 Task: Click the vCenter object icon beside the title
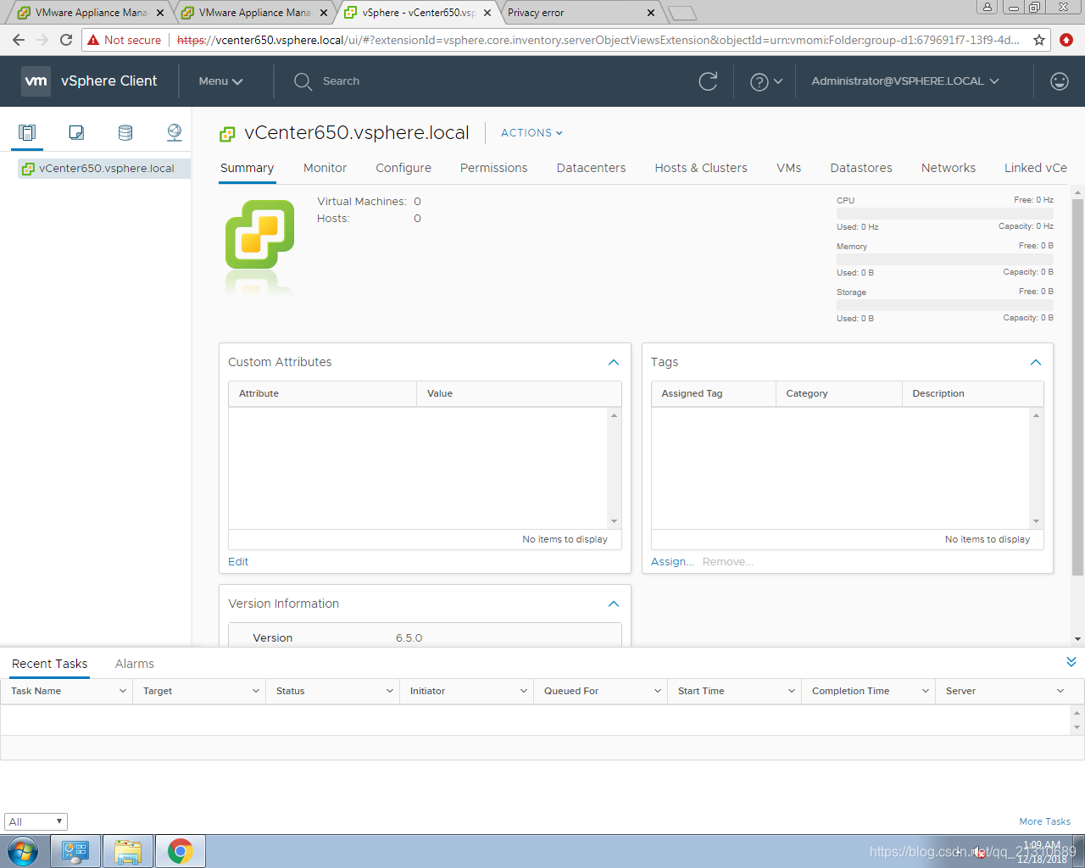coord(227,133)
